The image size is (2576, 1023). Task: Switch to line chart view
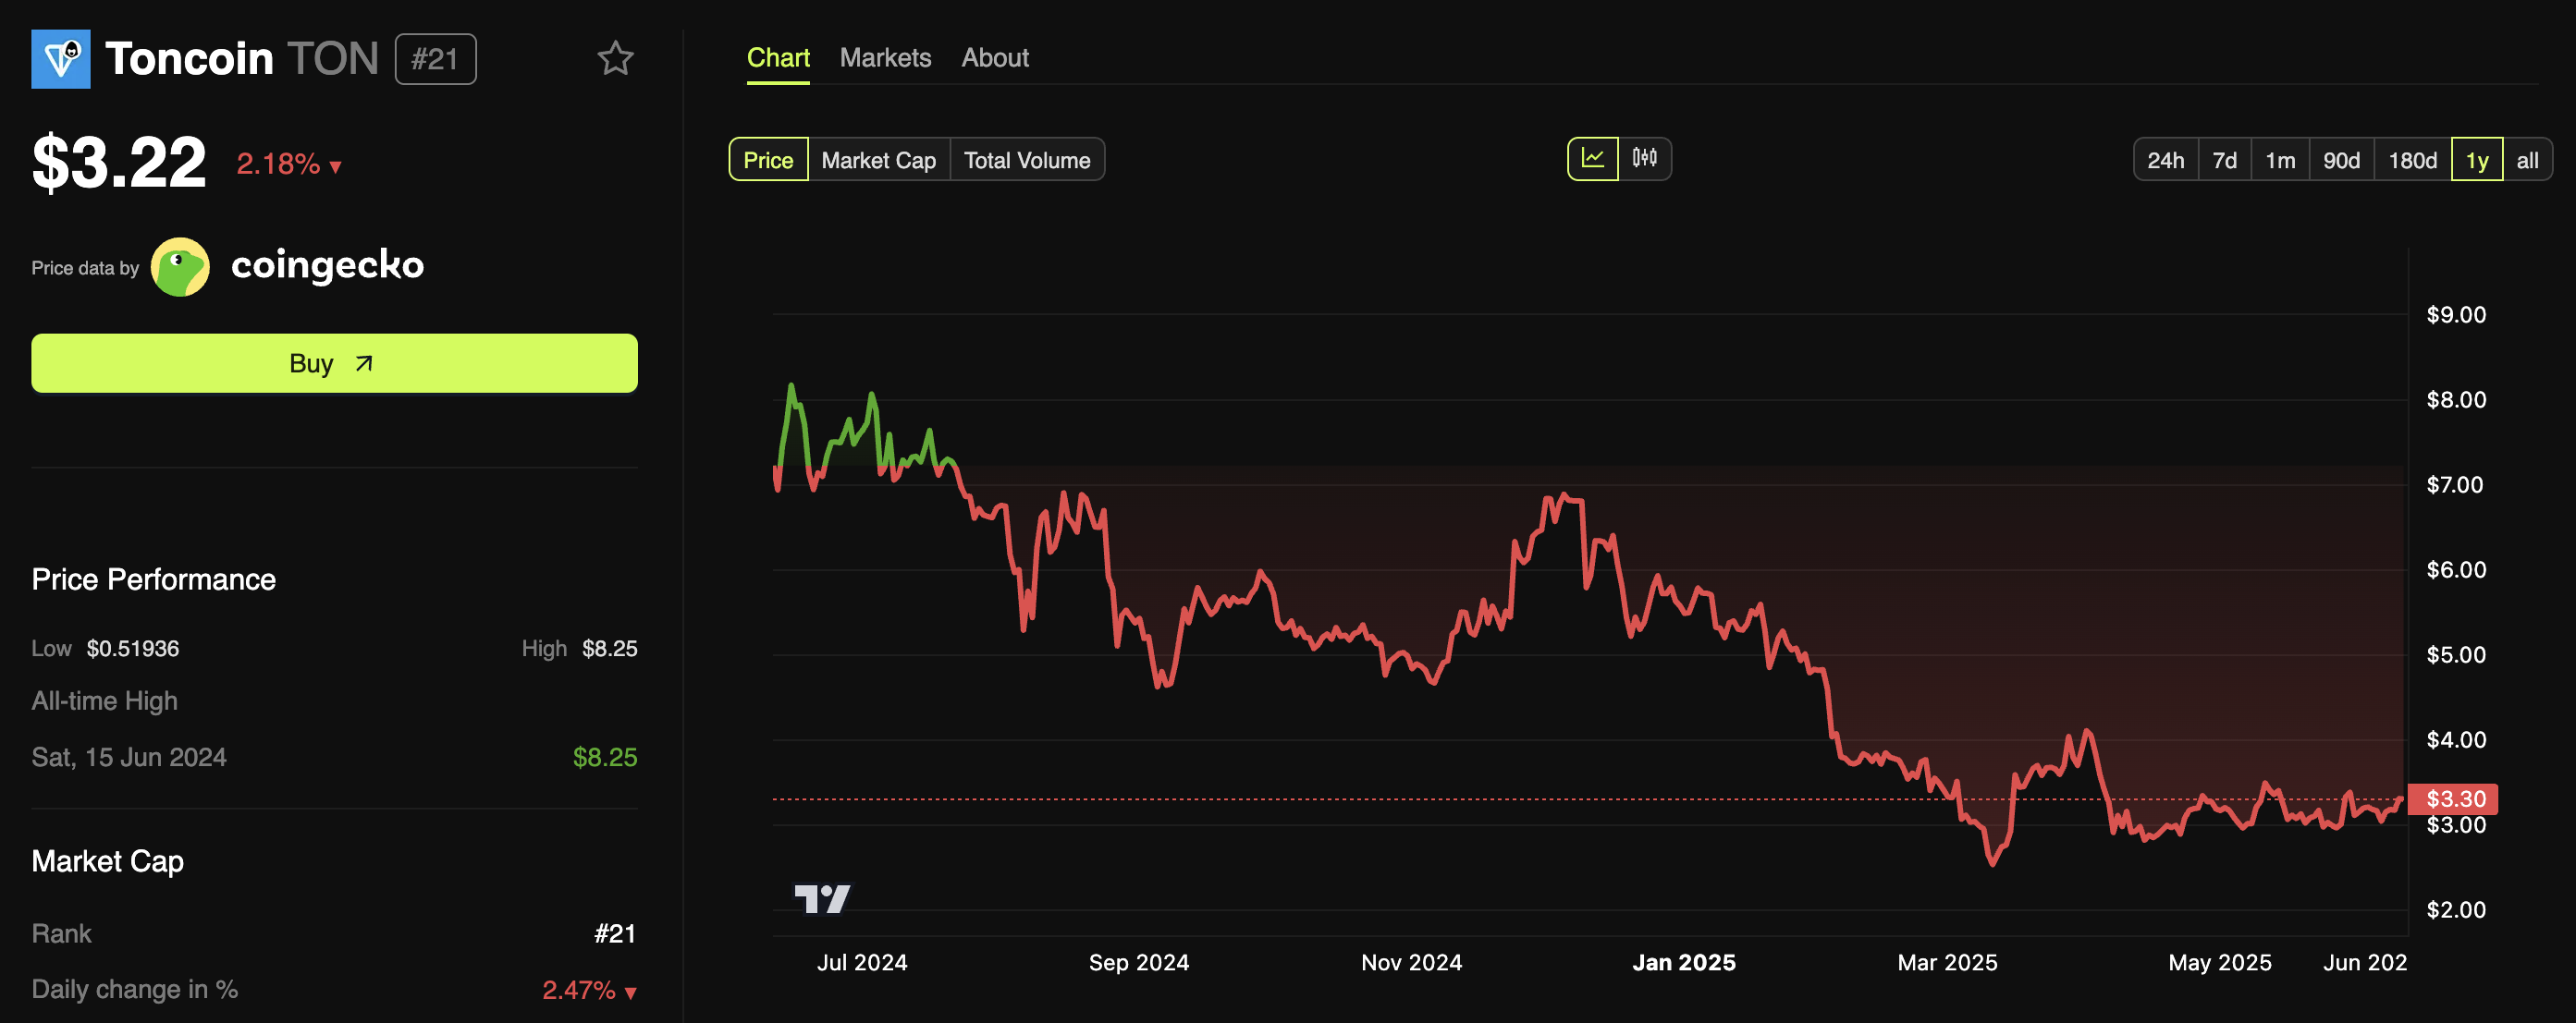click(1592, 159)
